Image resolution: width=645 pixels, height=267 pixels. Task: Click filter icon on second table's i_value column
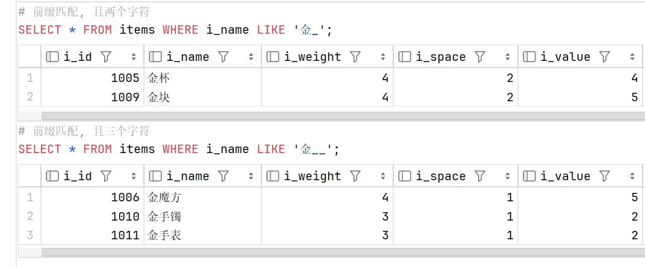click(604, 176)
